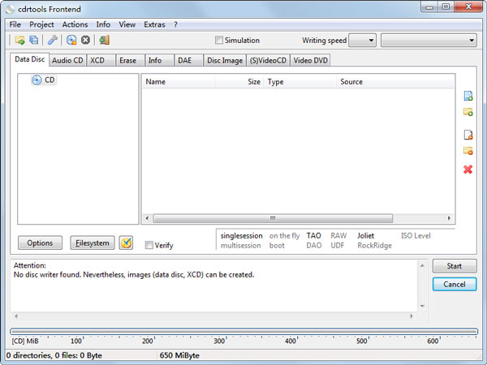Screen dimensions: 487x365
Task: Switch to the Erase tab
Action: (x=130, y=60)
